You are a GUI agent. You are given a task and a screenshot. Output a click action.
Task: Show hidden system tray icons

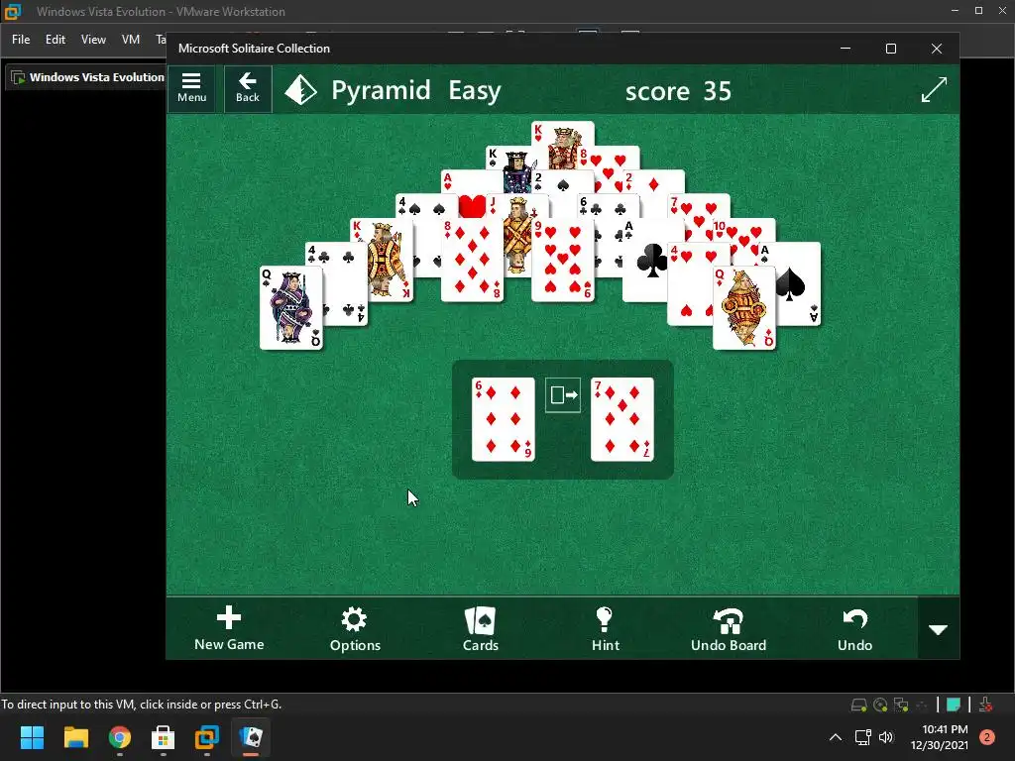(x=836, y=737)
